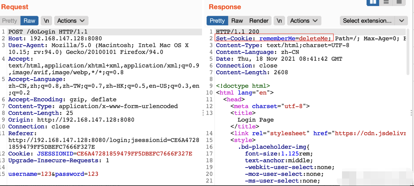Screen dimensions: 414x186
Task: Select the request Raw tab
Action: tap(29, 21)
